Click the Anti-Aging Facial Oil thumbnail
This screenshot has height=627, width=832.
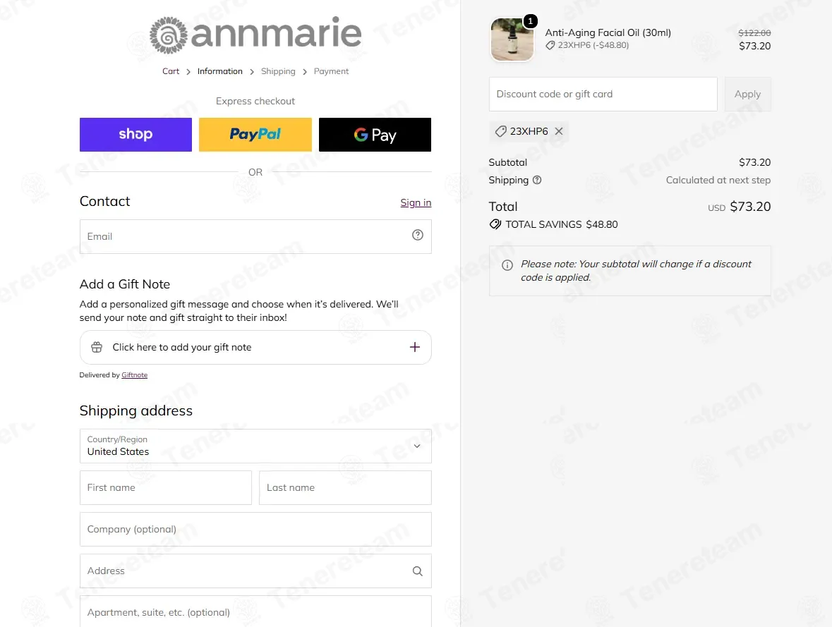pyautogui.click(x=512, y=39)
